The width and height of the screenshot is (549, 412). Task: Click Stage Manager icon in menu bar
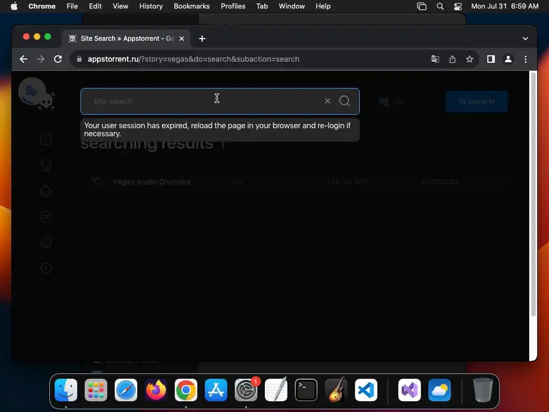(x=421, y=6)
